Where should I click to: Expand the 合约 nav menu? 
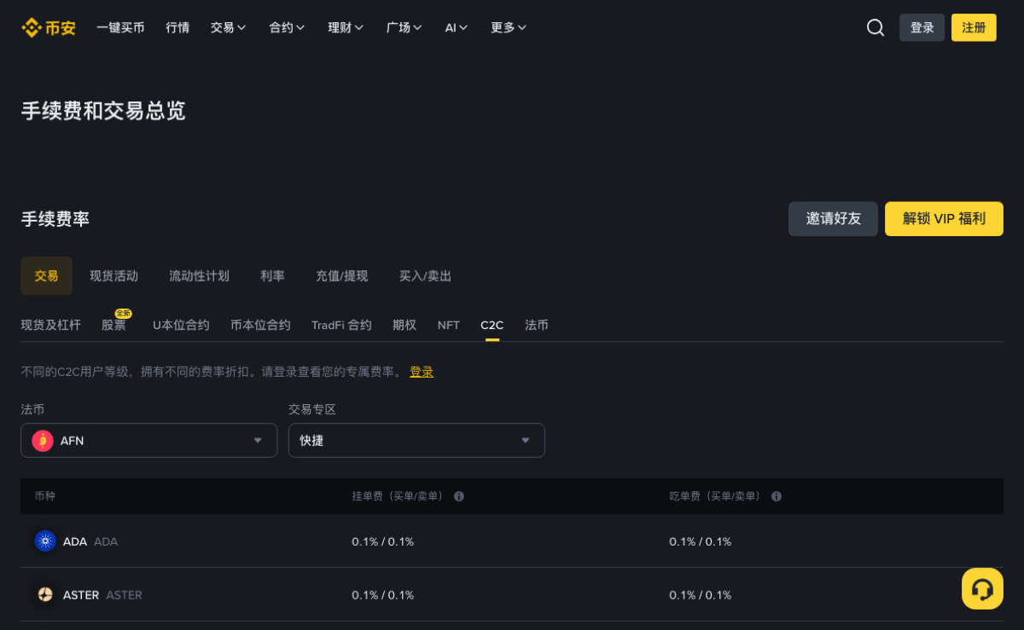[287, 27]
